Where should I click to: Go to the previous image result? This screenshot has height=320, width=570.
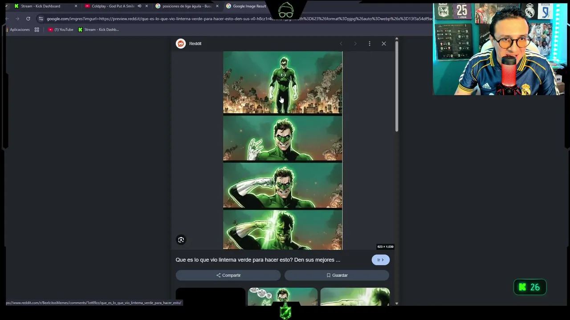341,44
